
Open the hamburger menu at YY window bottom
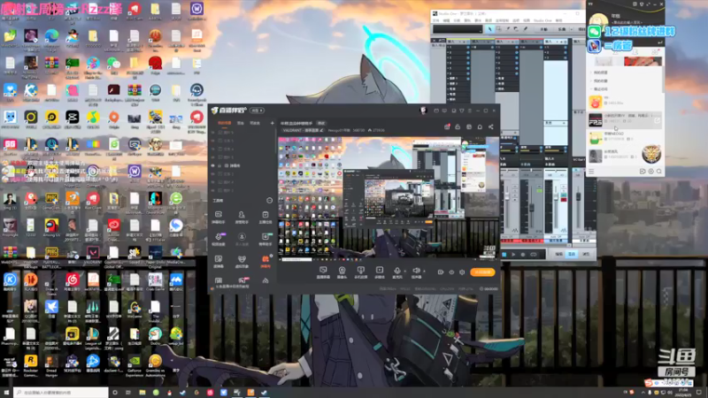coord(591,172)
